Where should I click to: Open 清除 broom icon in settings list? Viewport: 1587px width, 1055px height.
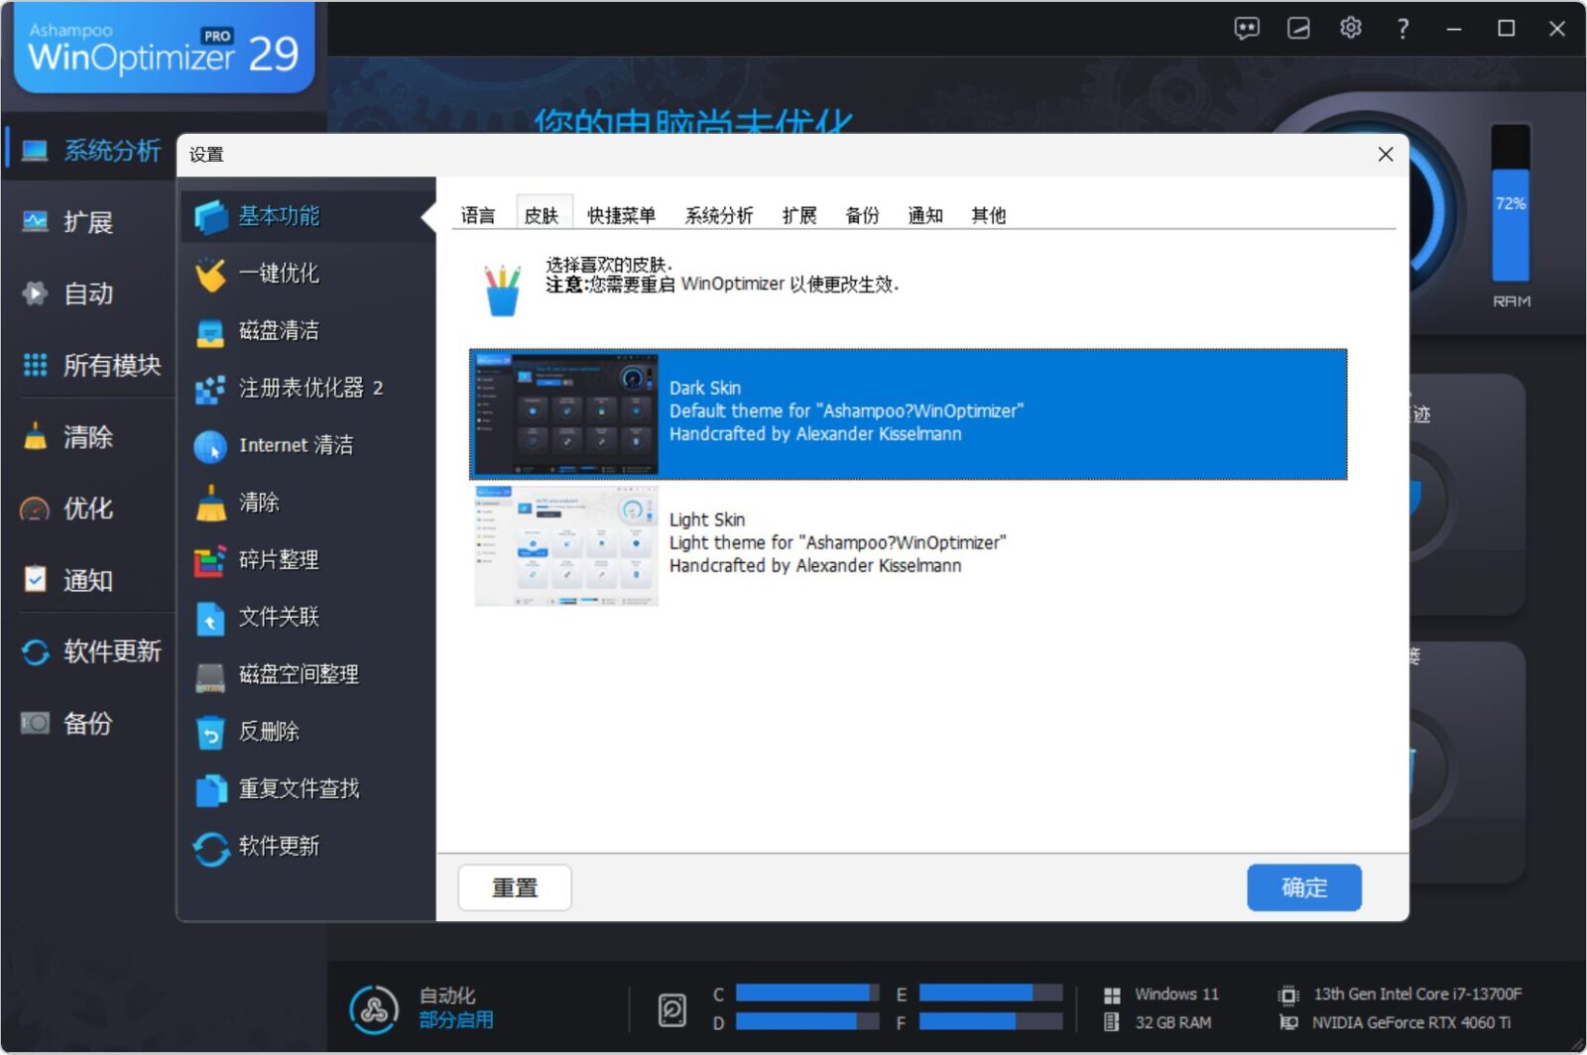[x=211, y=503]
